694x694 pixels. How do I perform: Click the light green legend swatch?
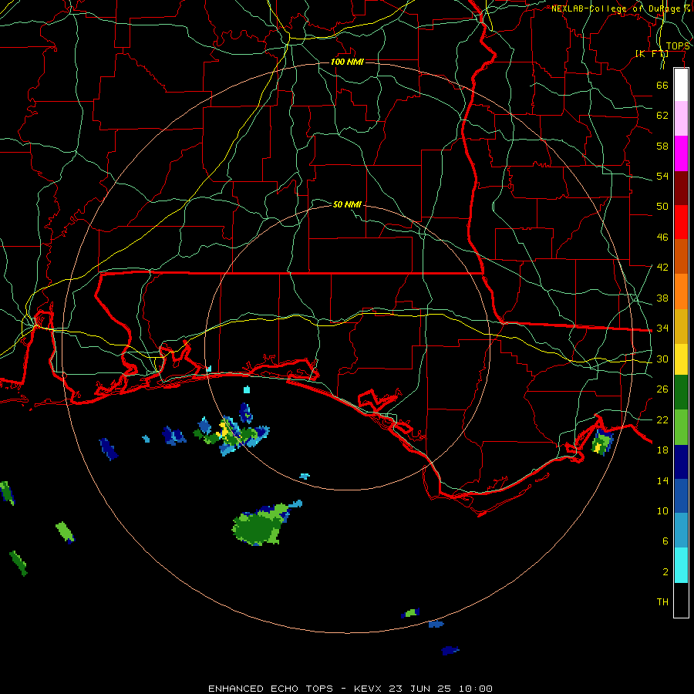pos(681,427)
